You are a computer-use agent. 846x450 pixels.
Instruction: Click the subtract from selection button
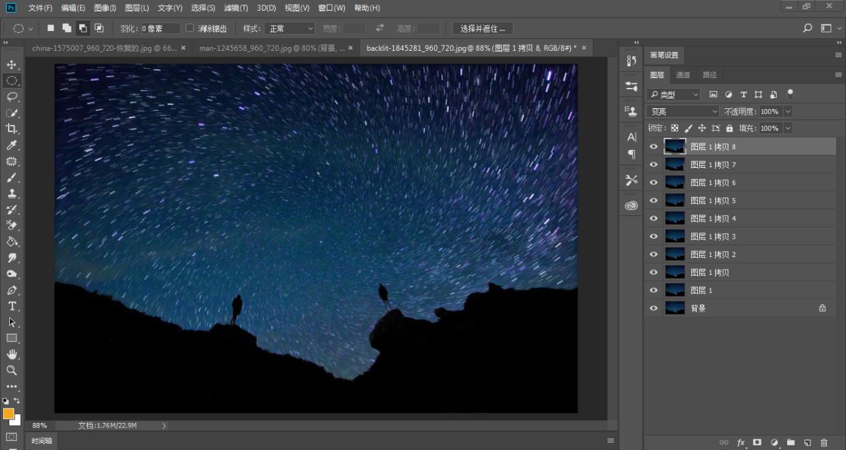pyautogui.click(x=83, y=28)
